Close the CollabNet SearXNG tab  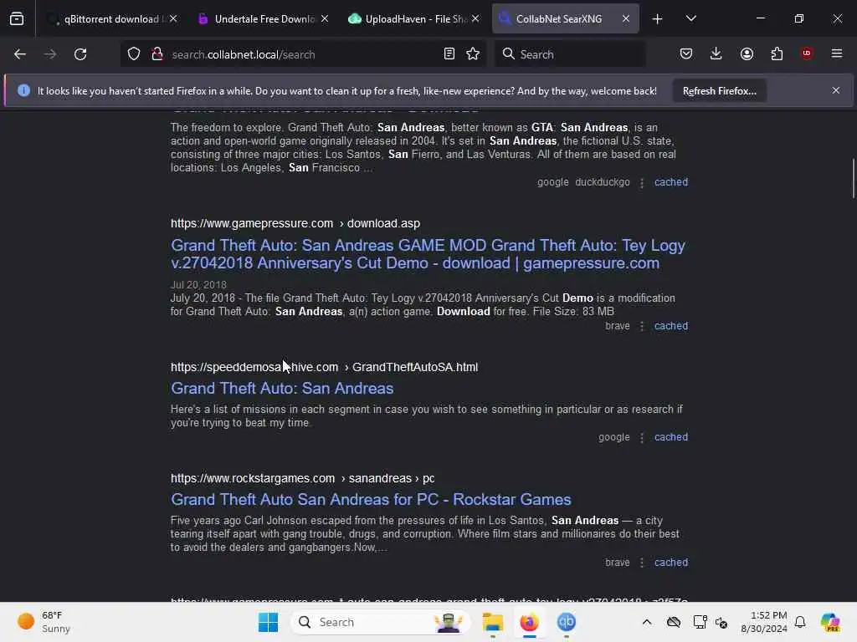coord(626,18)
